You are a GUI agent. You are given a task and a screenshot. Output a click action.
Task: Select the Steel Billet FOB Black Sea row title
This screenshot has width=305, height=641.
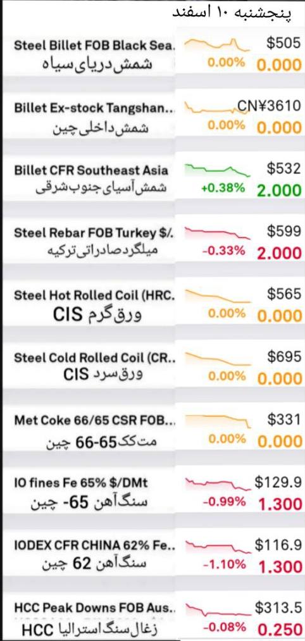[95, 46]
